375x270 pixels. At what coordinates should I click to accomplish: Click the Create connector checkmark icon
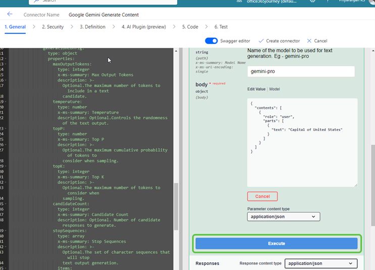click(x=261, y=41)
